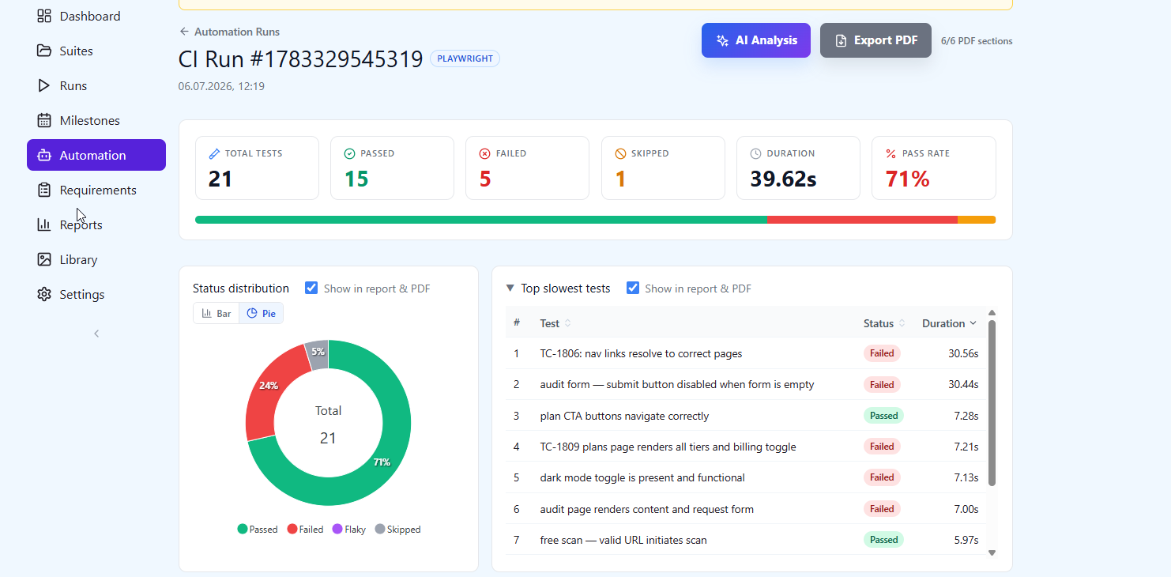Click the failed count 5
This screenshot has height=577, width=1171.
(x=485, y=179)
